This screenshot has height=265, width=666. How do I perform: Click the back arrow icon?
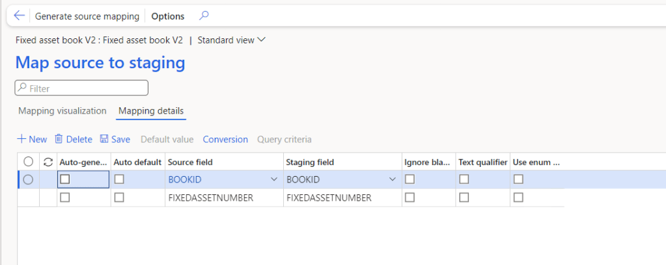coord(19,16)
